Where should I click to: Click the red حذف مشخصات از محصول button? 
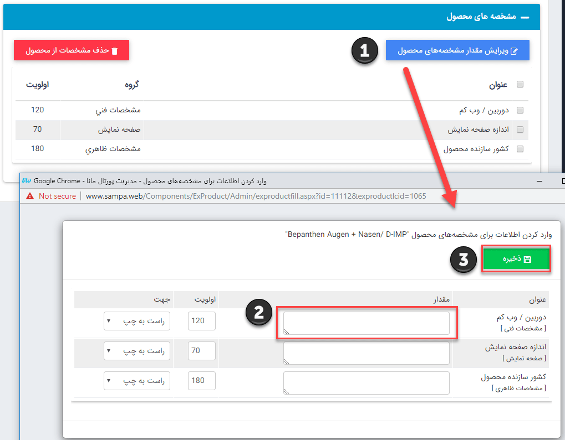click(x=72, y=50)
